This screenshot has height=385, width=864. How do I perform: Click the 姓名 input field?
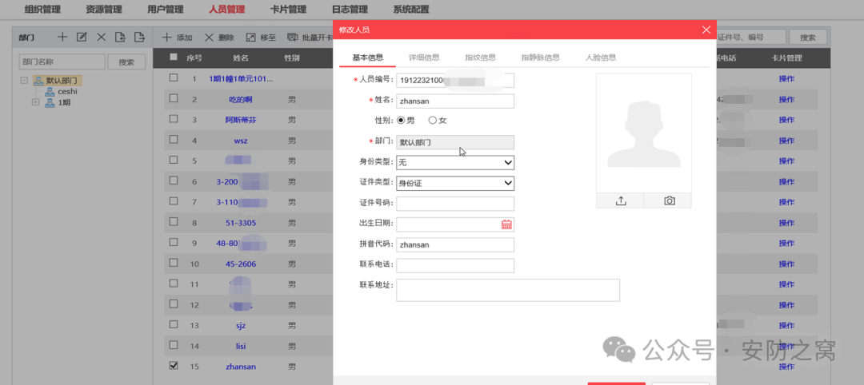coord(455,101)
